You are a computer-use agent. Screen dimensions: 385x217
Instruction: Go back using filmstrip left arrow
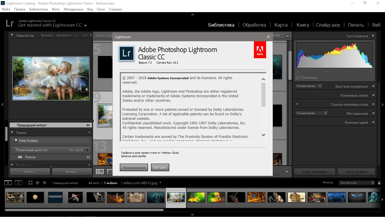coord(38,183)
